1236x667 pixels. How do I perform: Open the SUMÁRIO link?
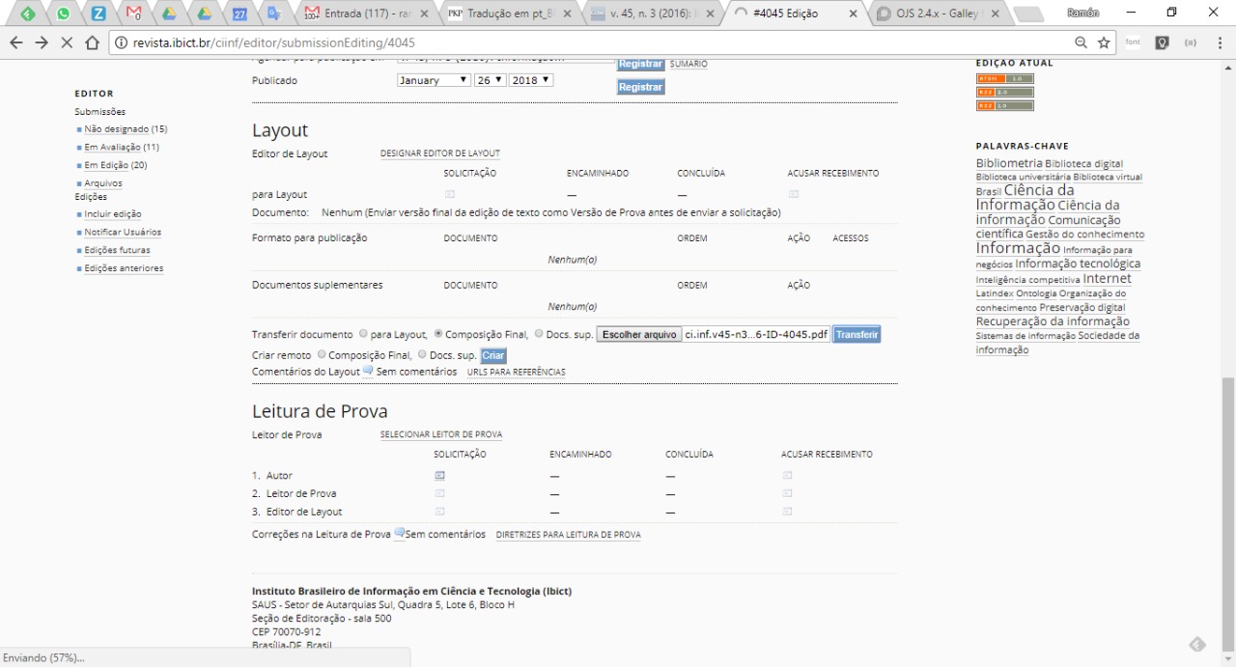(x=688, y=64)
